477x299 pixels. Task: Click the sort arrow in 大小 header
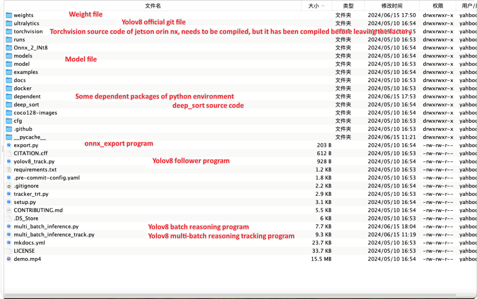(x=323, y=6)
